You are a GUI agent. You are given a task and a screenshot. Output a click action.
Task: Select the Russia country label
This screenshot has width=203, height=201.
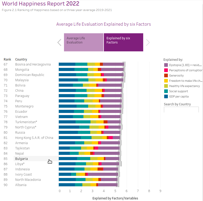(x=20, y=133)
